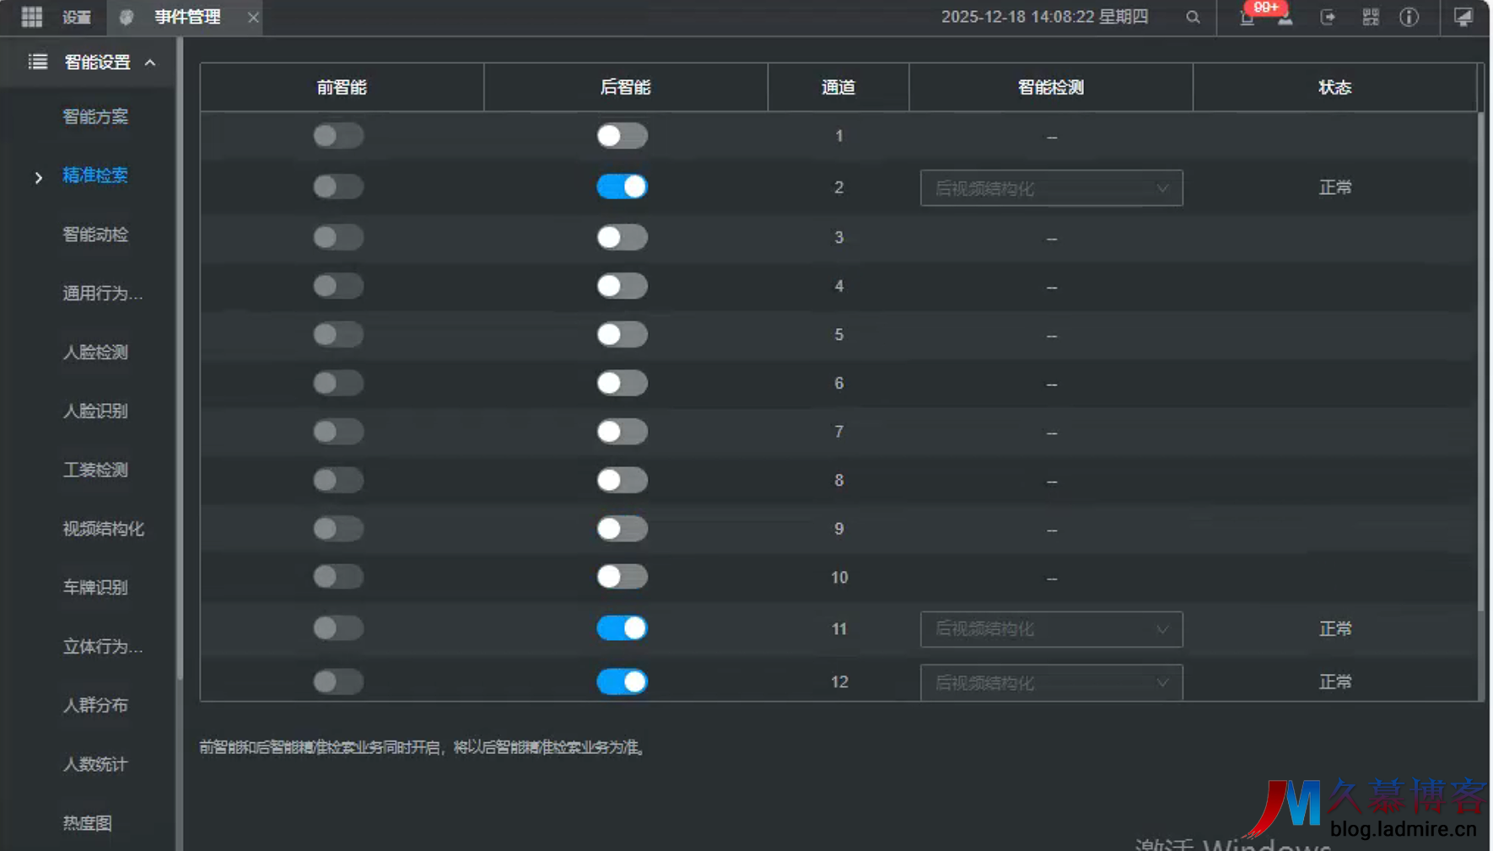Open the main menu grid icon
This screenshot has width=1493, height=851.
tap(32, 17)
